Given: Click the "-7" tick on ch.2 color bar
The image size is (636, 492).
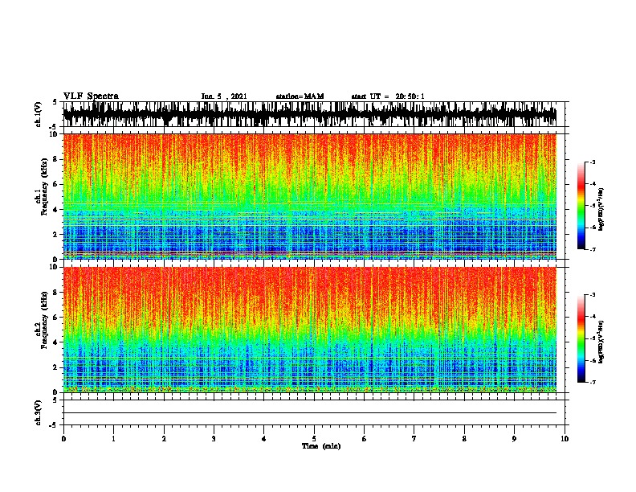Looking at the screenshot, I should (x=593, y=382).
